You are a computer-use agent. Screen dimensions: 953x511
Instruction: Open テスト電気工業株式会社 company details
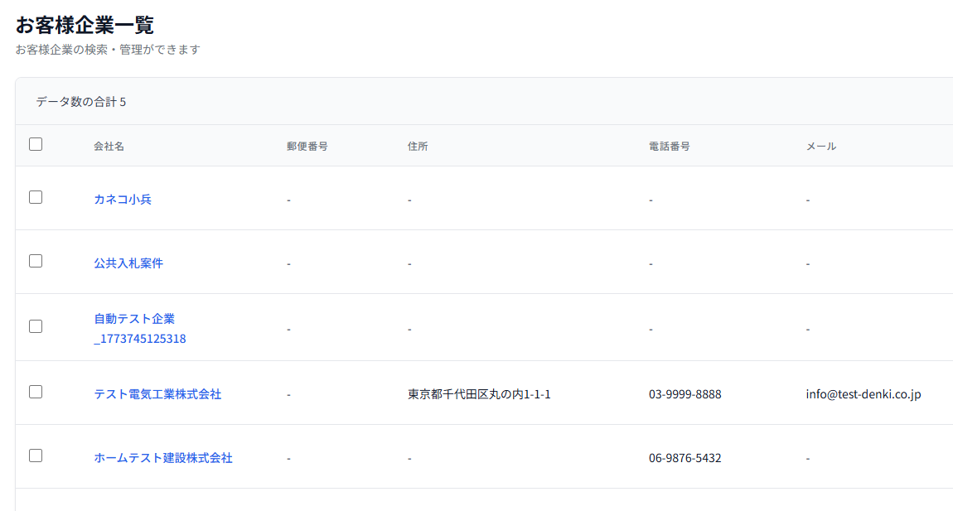point(157,394)
